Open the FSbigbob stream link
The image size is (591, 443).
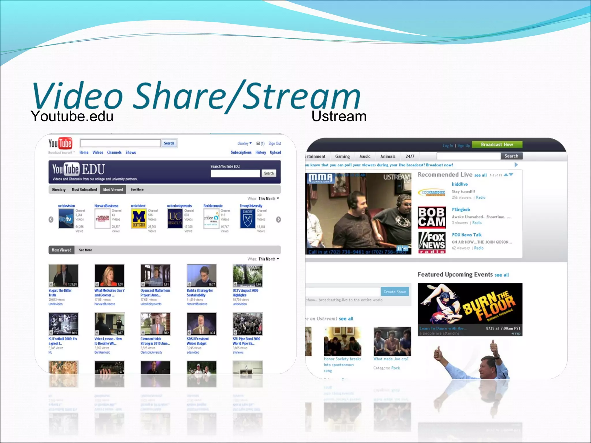461,210
